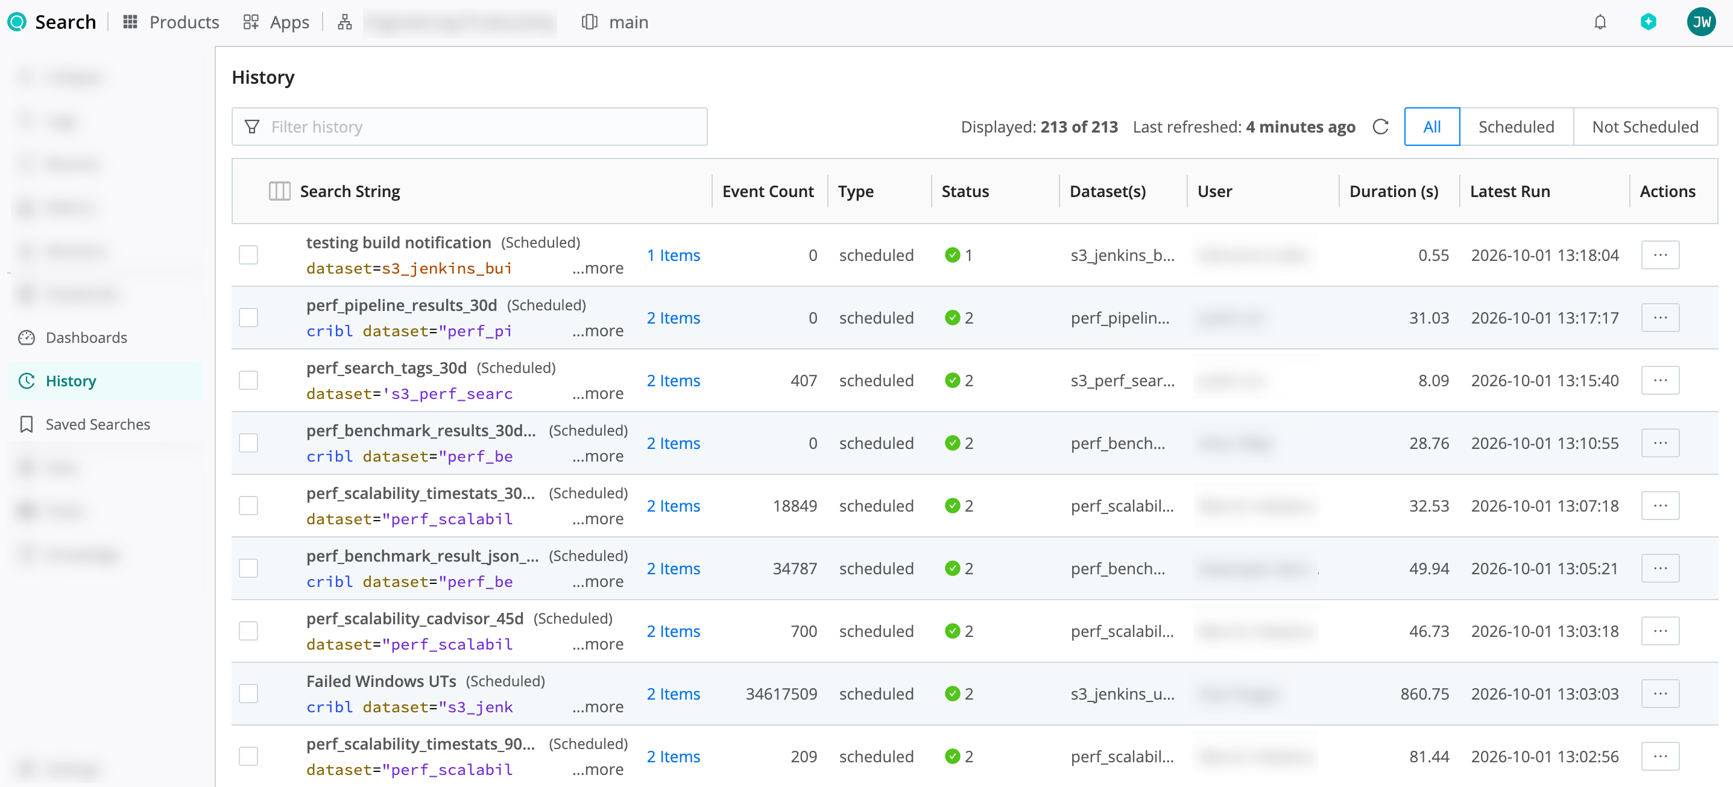This screenshot has width=1733, height=787.
Task: Tick the perf_search_tags_30d row checkbox
Action: [x=248, y=380]
